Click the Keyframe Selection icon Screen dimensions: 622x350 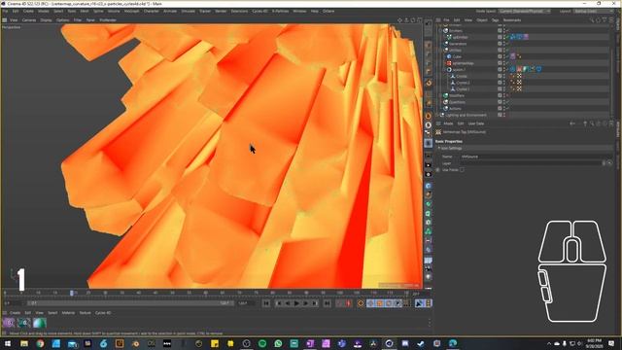tap(361, 303)
